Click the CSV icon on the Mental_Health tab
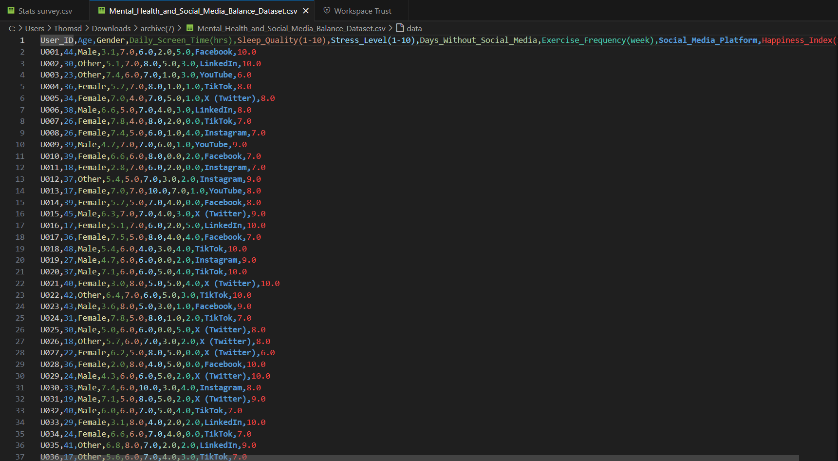This screenshot has width=838, height=461. (102, 11)
